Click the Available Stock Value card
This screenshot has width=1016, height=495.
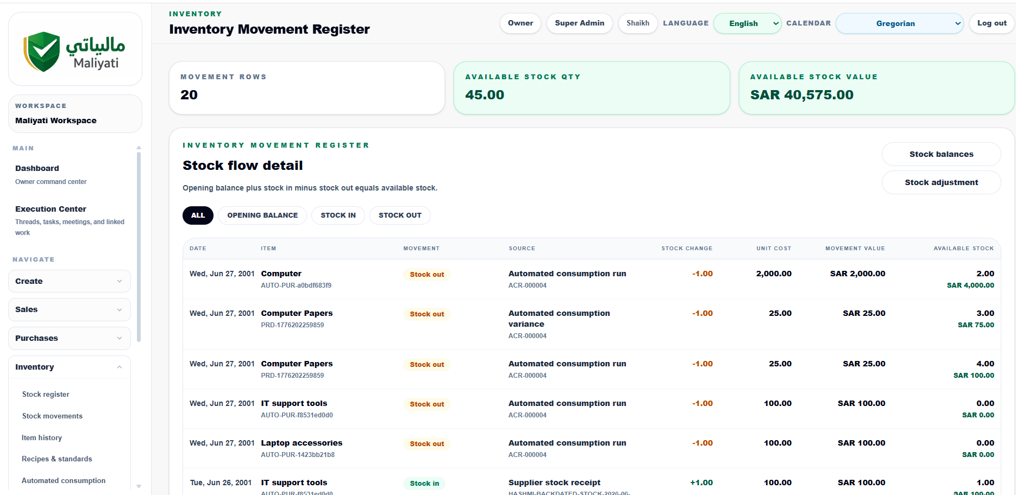(x=876, y=88)
